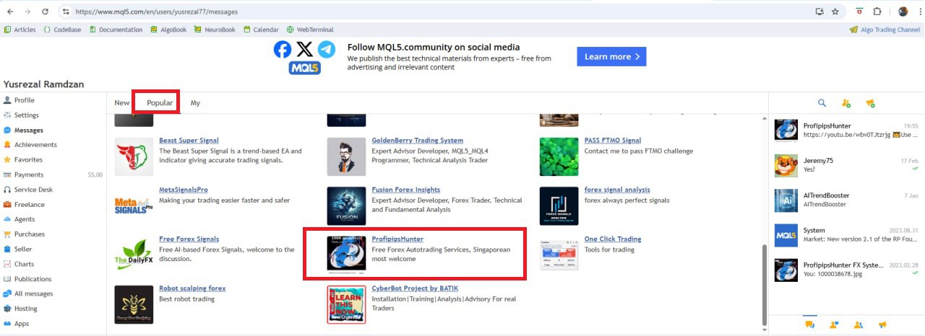The image size is (925, 336).
Task: Click the Telegram icon in the banner
Action: (x=327, y=49)
